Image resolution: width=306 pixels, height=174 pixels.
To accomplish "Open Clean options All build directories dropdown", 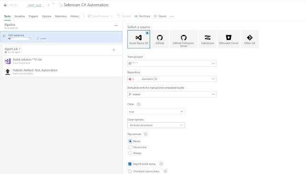I will (x=156, y=125).
